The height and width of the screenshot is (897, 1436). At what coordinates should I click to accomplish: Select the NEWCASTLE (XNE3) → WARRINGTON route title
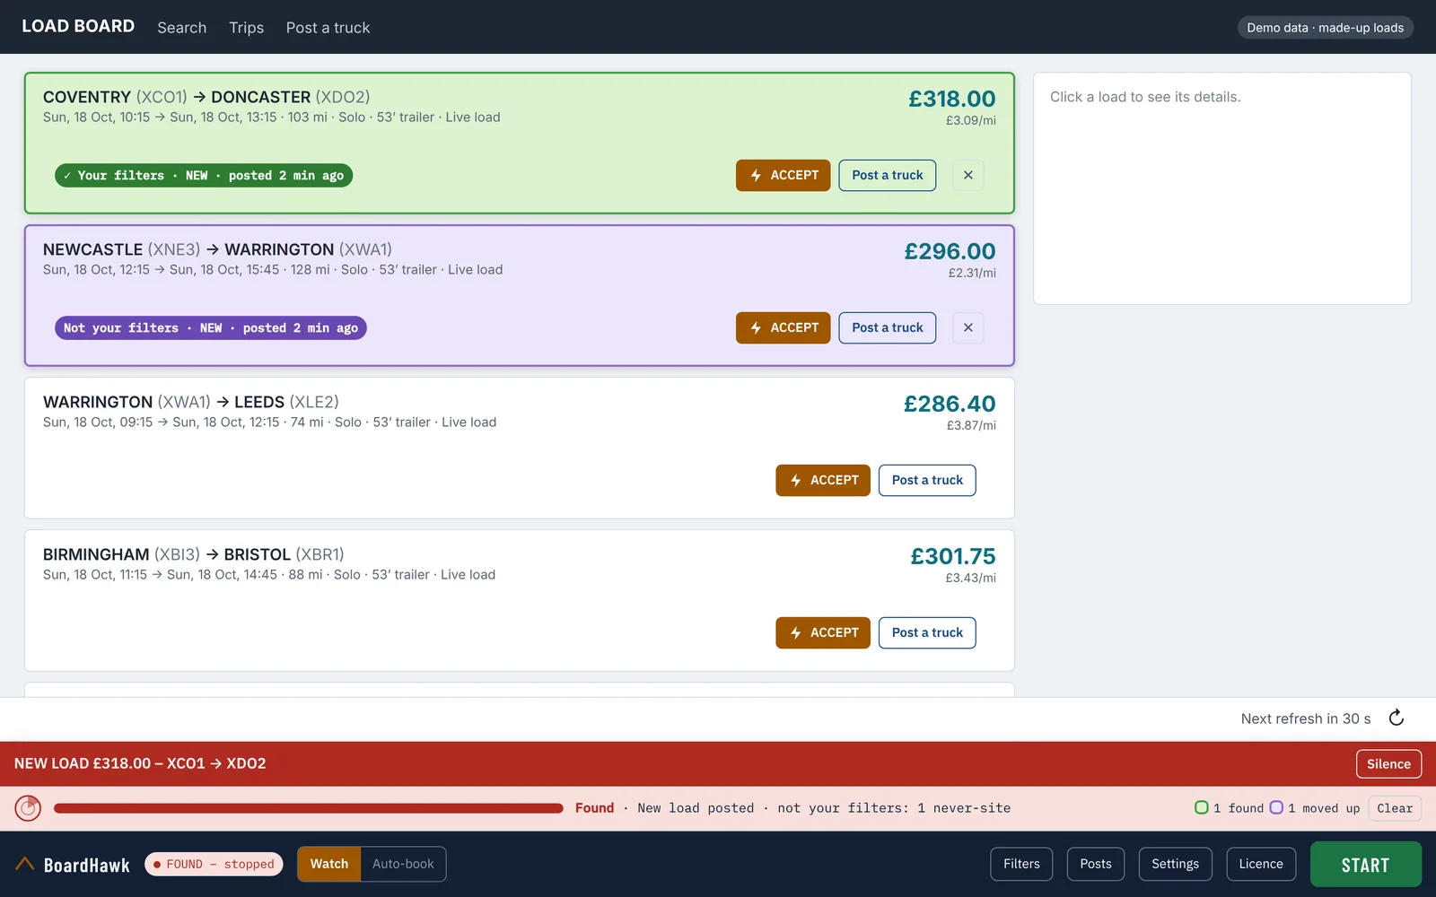[217, 249]
